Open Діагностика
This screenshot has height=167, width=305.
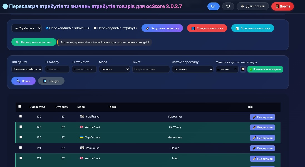pyautogui.click(x=253, y=6)
